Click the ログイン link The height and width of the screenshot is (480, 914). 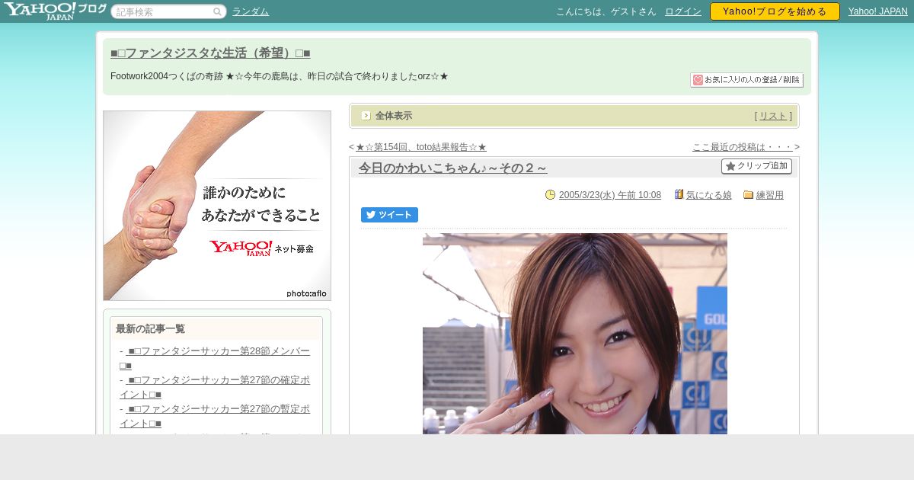(x=683, y=11)
